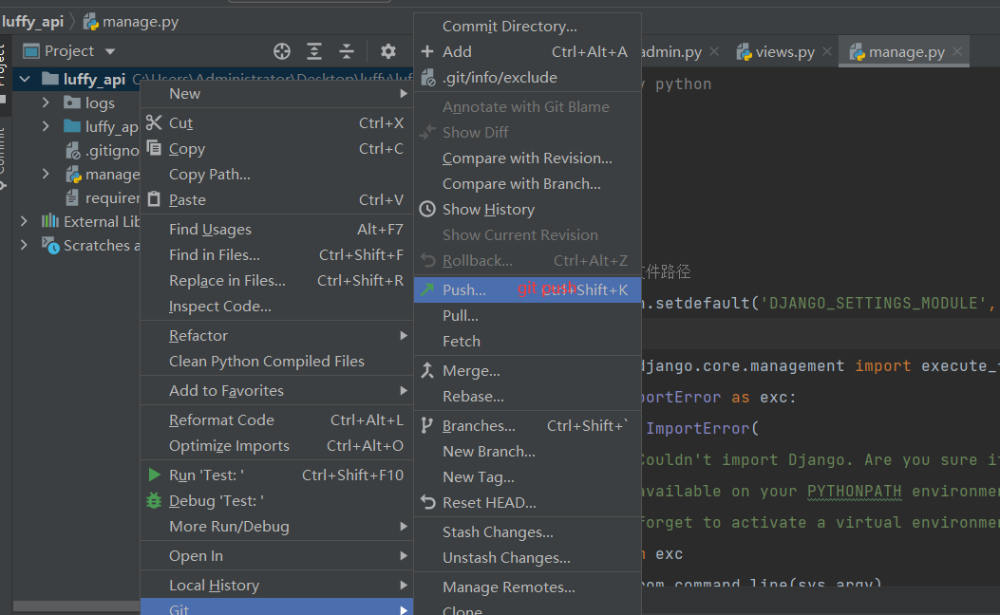Expand the manage.py tree node
The width and height of the screenshot is (1000, 615).
pos(46,174)
